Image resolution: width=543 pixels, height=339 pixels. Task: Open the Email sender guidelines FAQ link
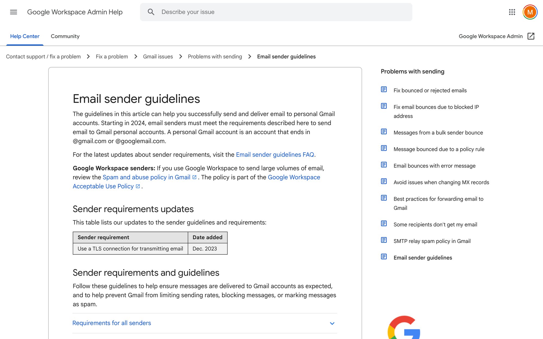275,154
